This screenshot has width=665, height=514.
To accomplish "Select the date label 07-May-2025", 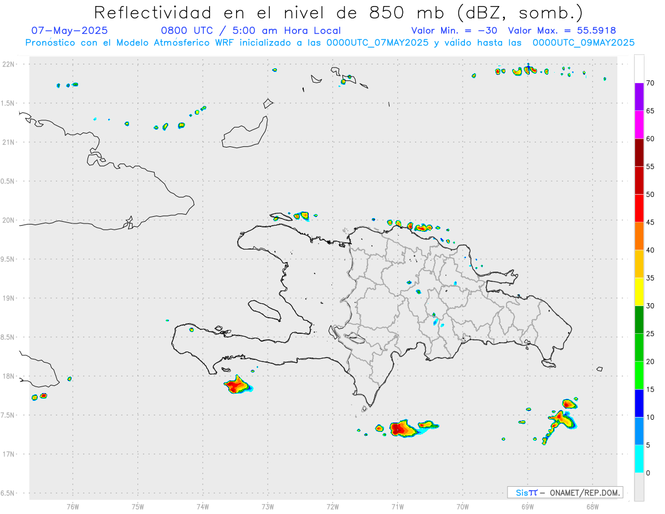I will pyautogui.click(x=70, y=30).
